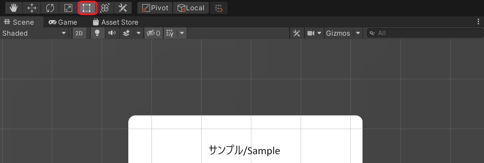Image resolution: width=484 pixels, height=163 pixels.
Task: Select the Hand tool
Action: pyautogui.click(x=14, y=8)
